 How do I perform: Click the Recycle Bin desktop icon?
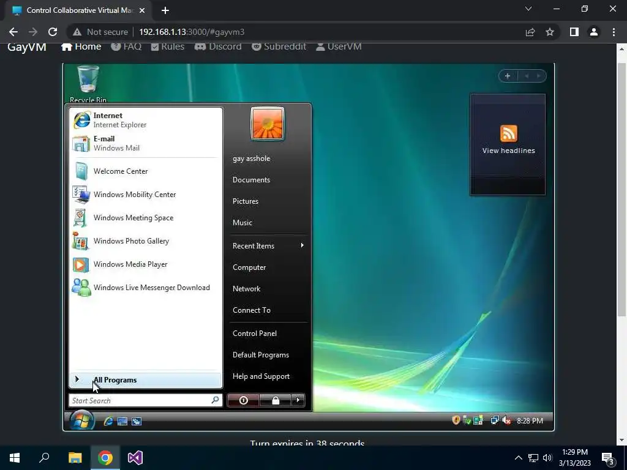(88, 84)
